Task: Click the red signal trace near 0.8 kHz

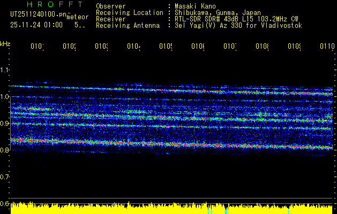Action: point(161,144)
